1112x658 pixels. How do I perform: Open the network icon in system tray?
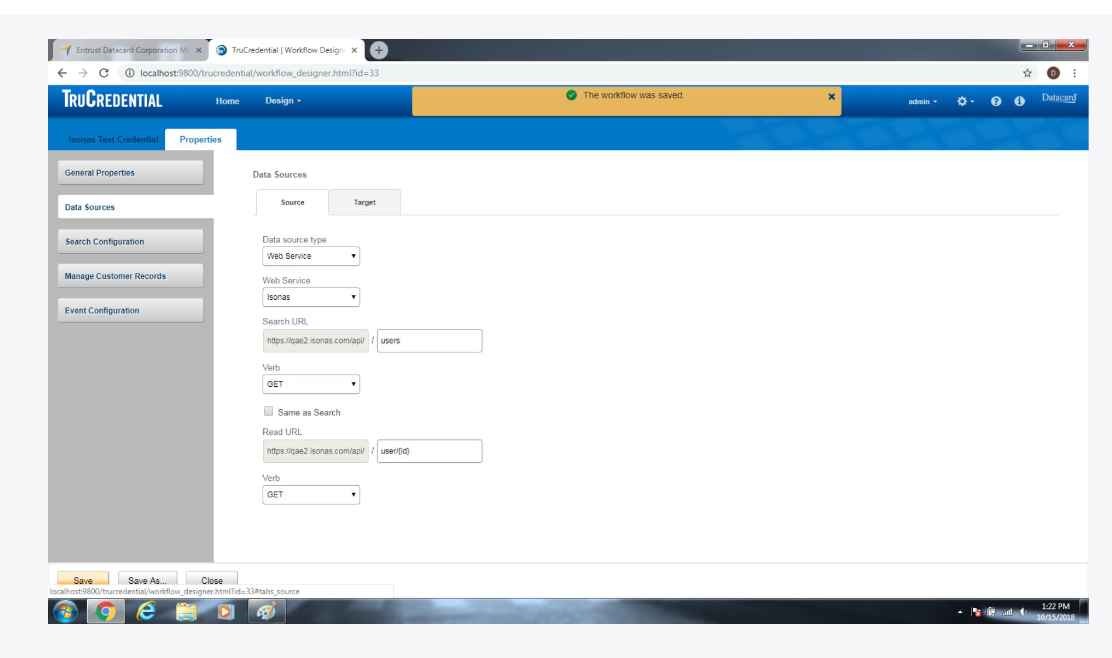pos(1006,612)
